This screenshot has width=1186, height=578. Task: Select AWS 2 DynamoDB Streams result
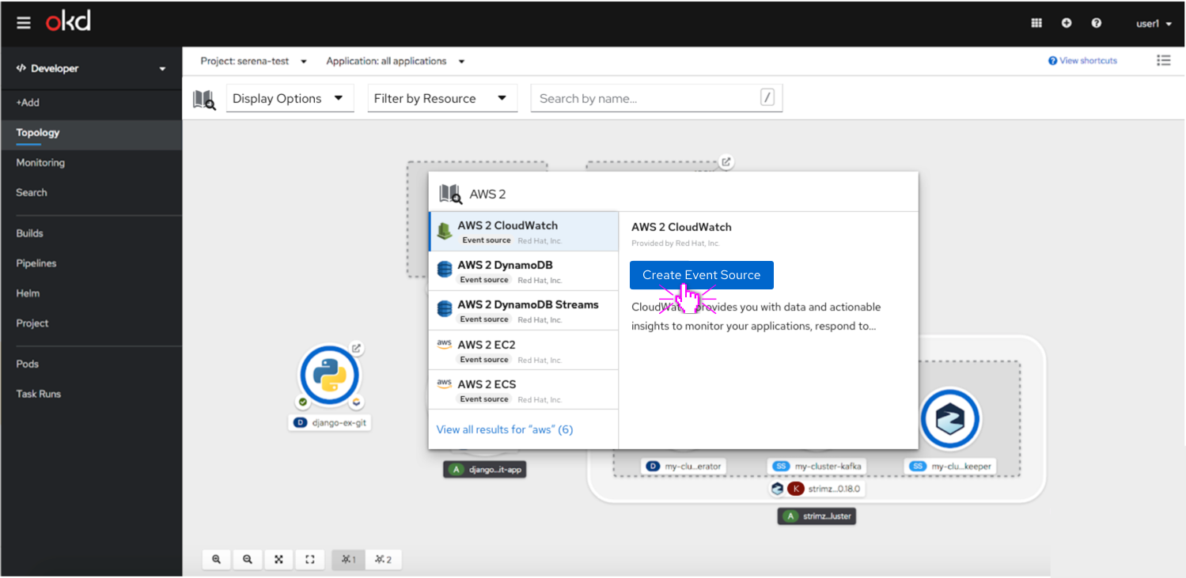[x=523, y=311]
